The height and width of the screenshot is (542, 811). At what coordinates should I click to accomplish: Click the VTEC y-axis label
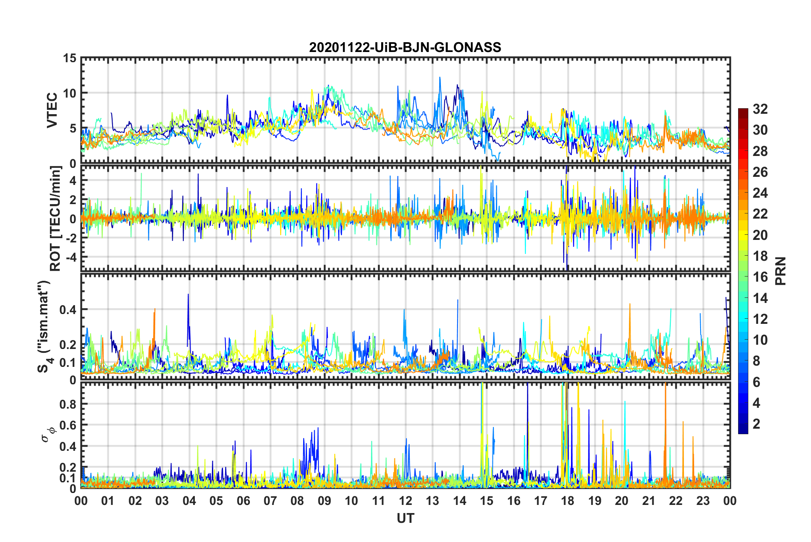click(52, 110)
